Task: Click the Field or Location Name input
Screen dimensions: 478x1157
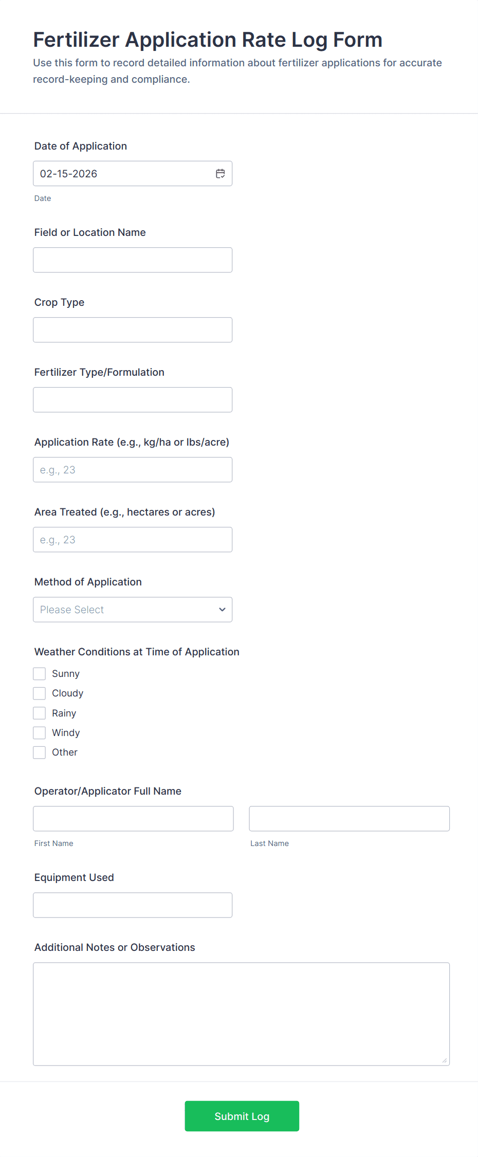Action: (133, 260)
